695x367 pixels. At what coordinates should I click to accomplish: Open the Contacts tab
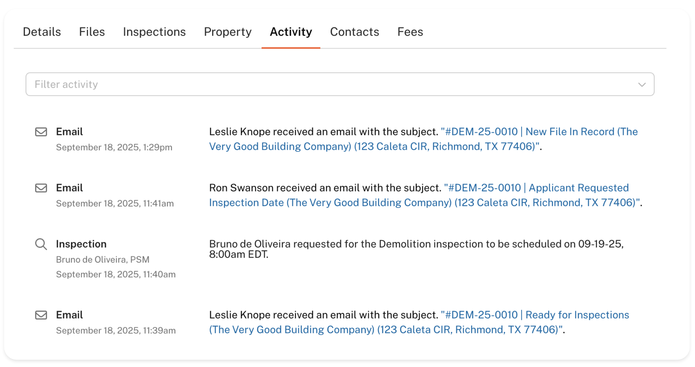[354, 32]
